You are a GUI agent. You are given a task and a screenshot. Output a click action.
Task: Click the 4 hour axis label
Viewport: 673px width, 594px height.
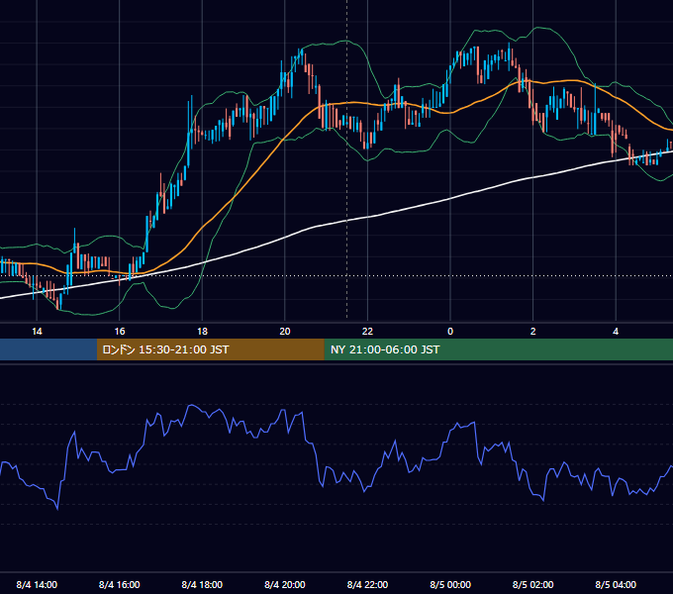pos(616,332)
